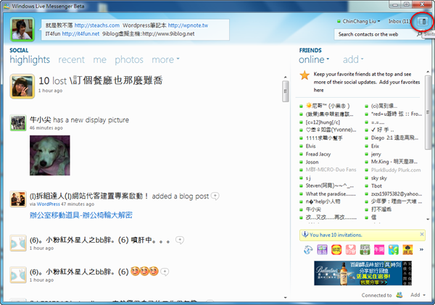Open the online friends filter dropdown
The height and width of the screenshot is (305, 435).
click(314, 59)
